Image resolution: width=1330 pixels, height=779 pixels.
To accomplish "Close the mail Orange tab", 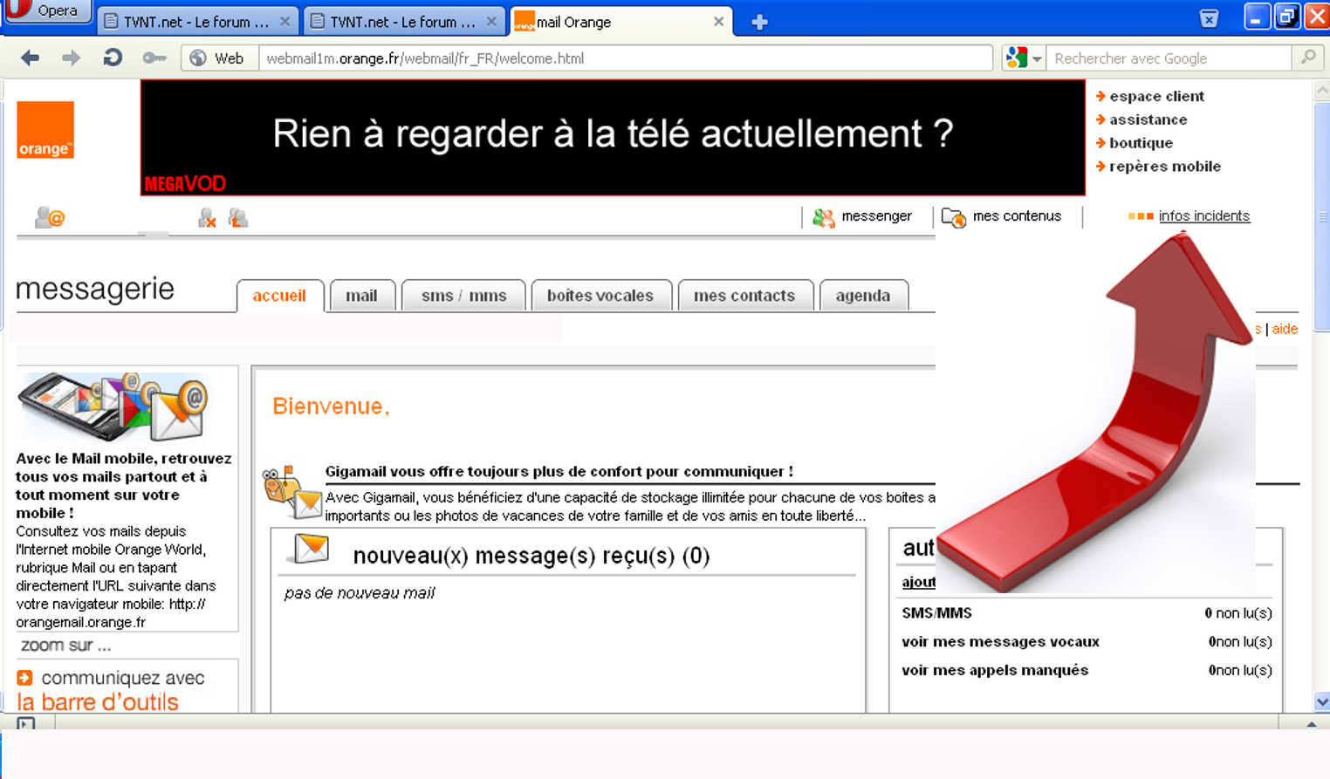I will [x=718, y=22].
